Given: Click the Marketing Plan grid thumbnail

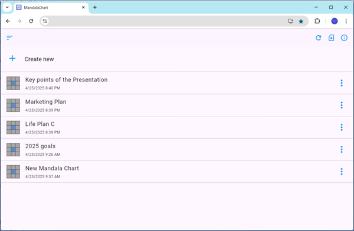Looking at the screenshot, I should 13,105.
